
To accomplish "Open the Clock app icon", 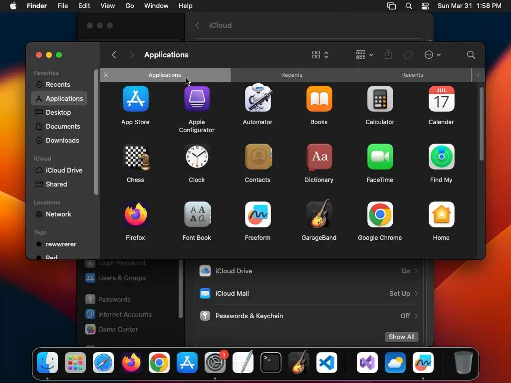I will tap(197, 157).
